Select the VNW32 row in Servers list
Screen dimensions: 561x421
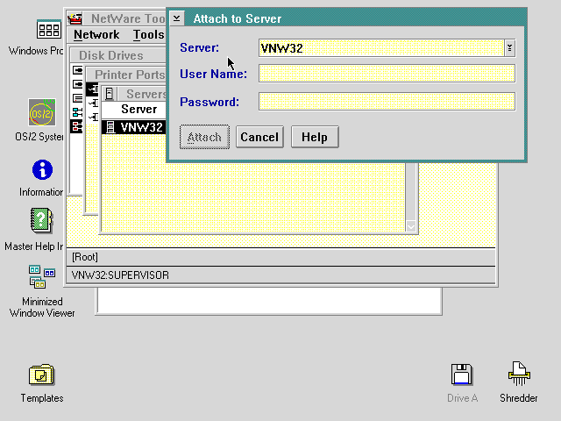click(134, 127)
